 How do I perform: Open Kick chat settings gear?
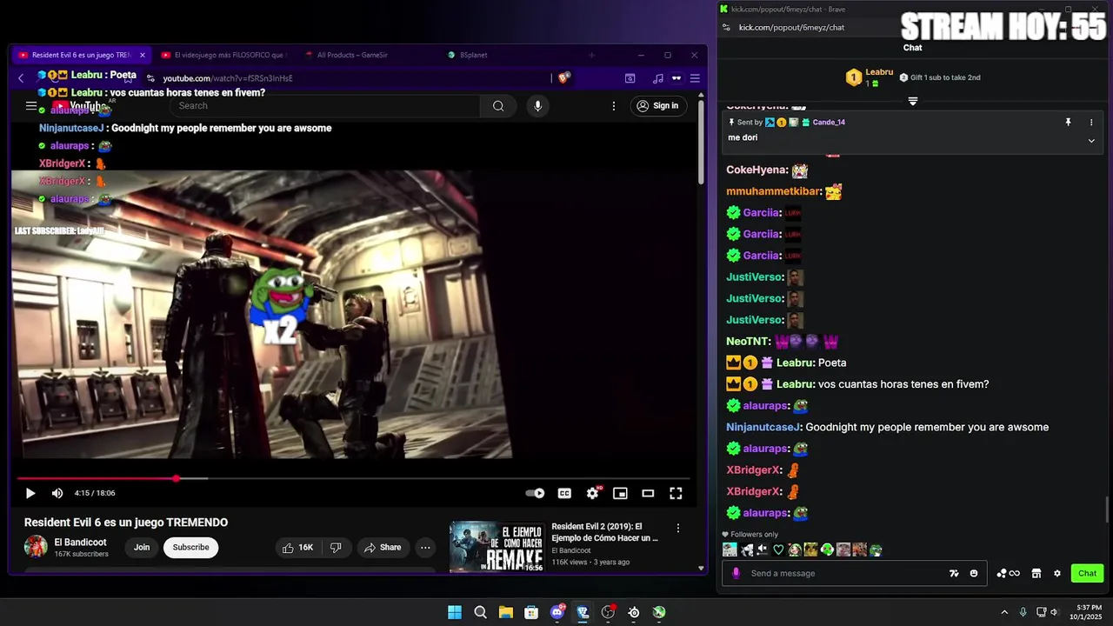click(1057, 573)
